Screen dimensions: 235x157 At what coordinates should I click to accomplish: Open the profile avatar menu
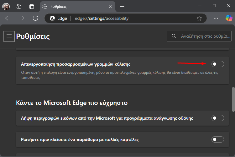pos(6,7)
